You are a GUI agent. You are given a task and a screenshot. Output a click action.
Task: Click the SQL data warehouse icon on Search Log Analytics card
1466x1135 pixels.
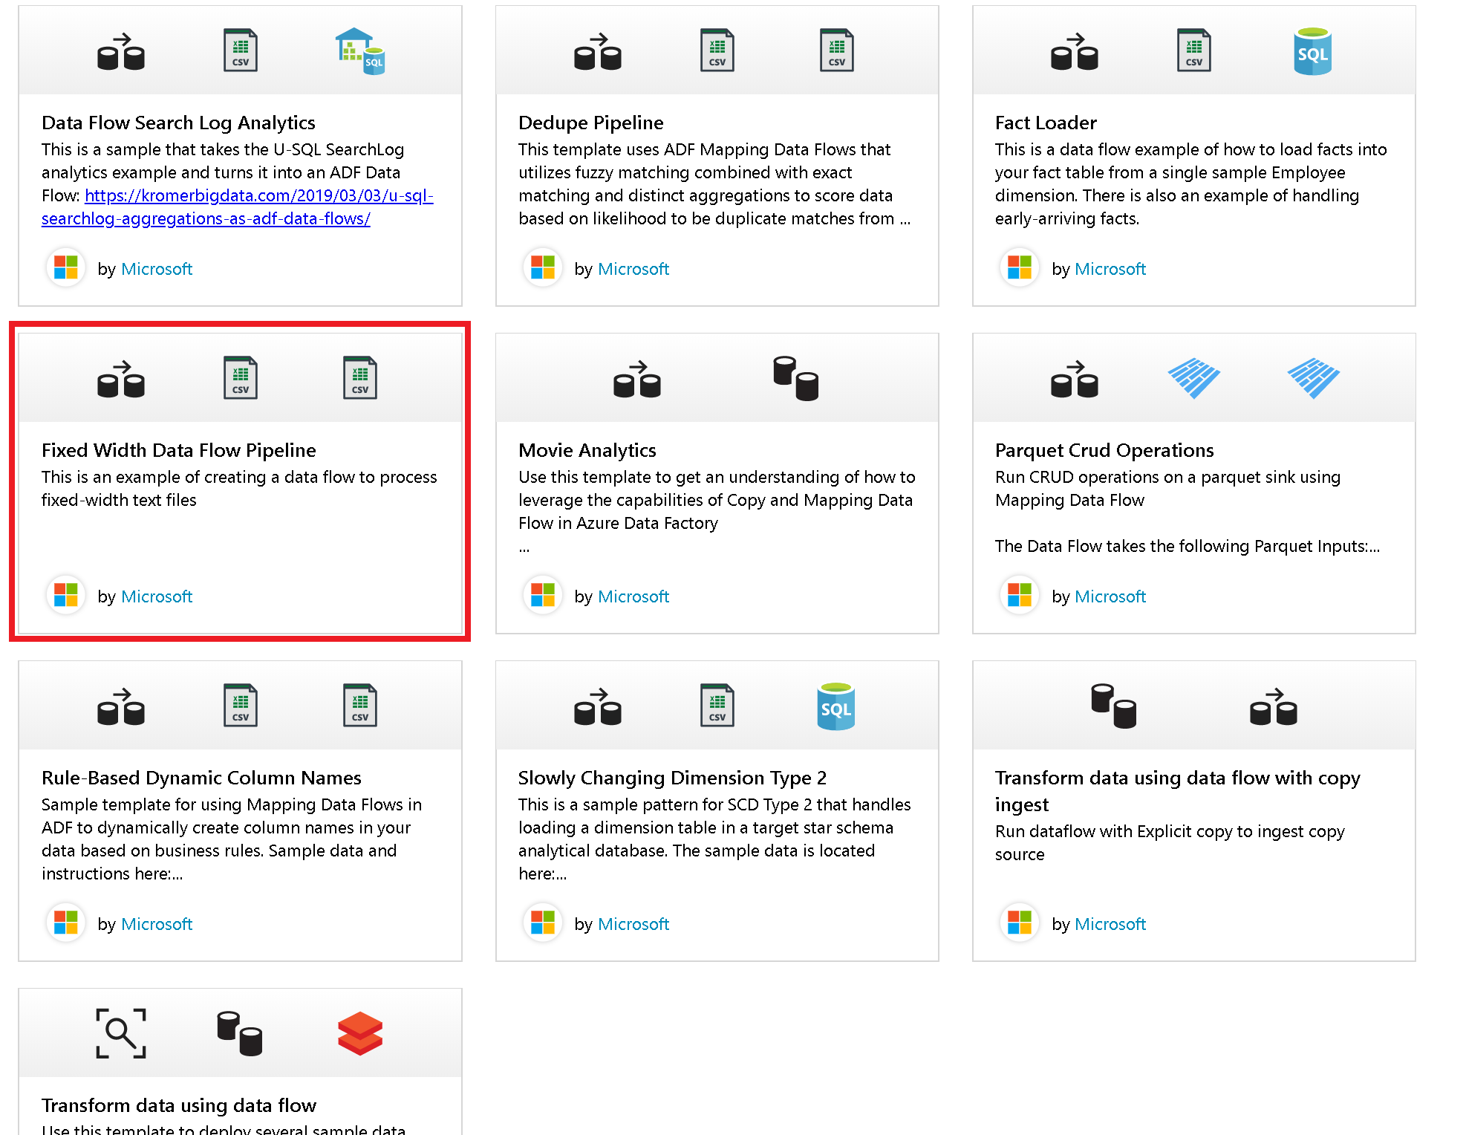pyautogui.click(x=360, y=51)
